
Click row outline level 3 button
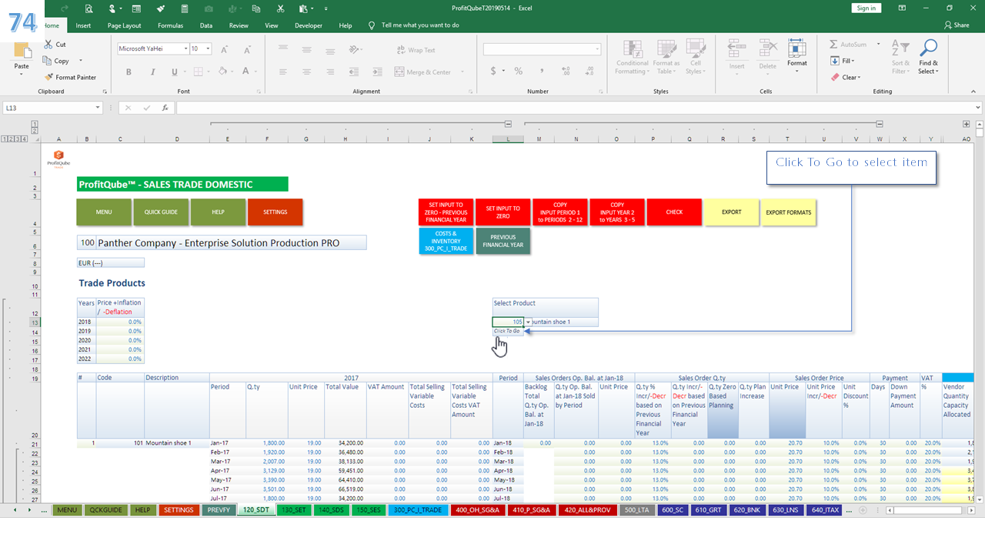pos(18,138)
